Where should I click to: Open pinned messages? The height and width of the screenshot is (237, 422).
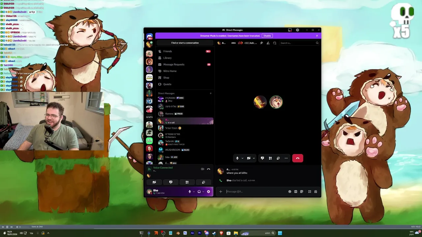[261, 43]
